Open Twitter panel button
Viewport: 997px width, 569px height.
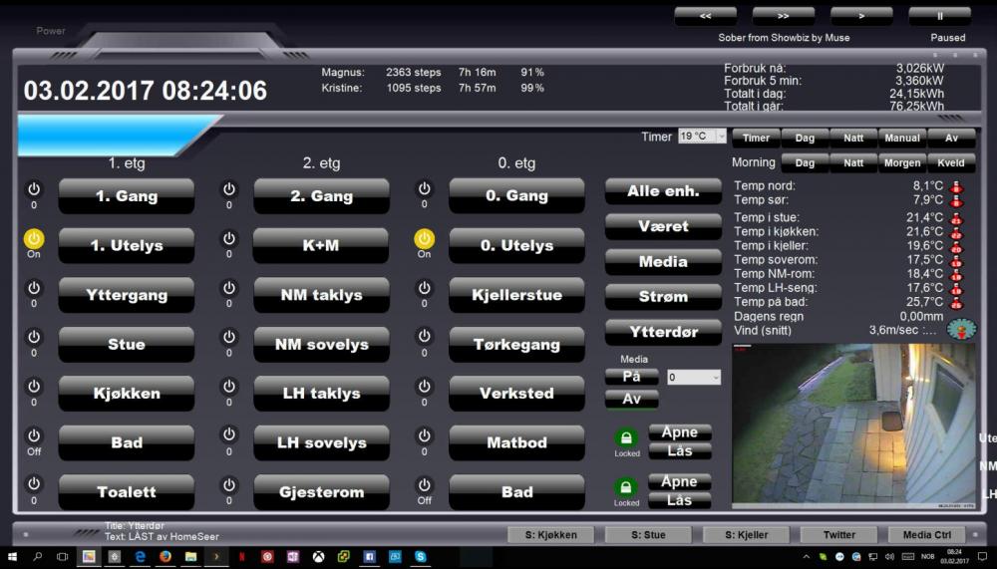[x=839, y=535]
